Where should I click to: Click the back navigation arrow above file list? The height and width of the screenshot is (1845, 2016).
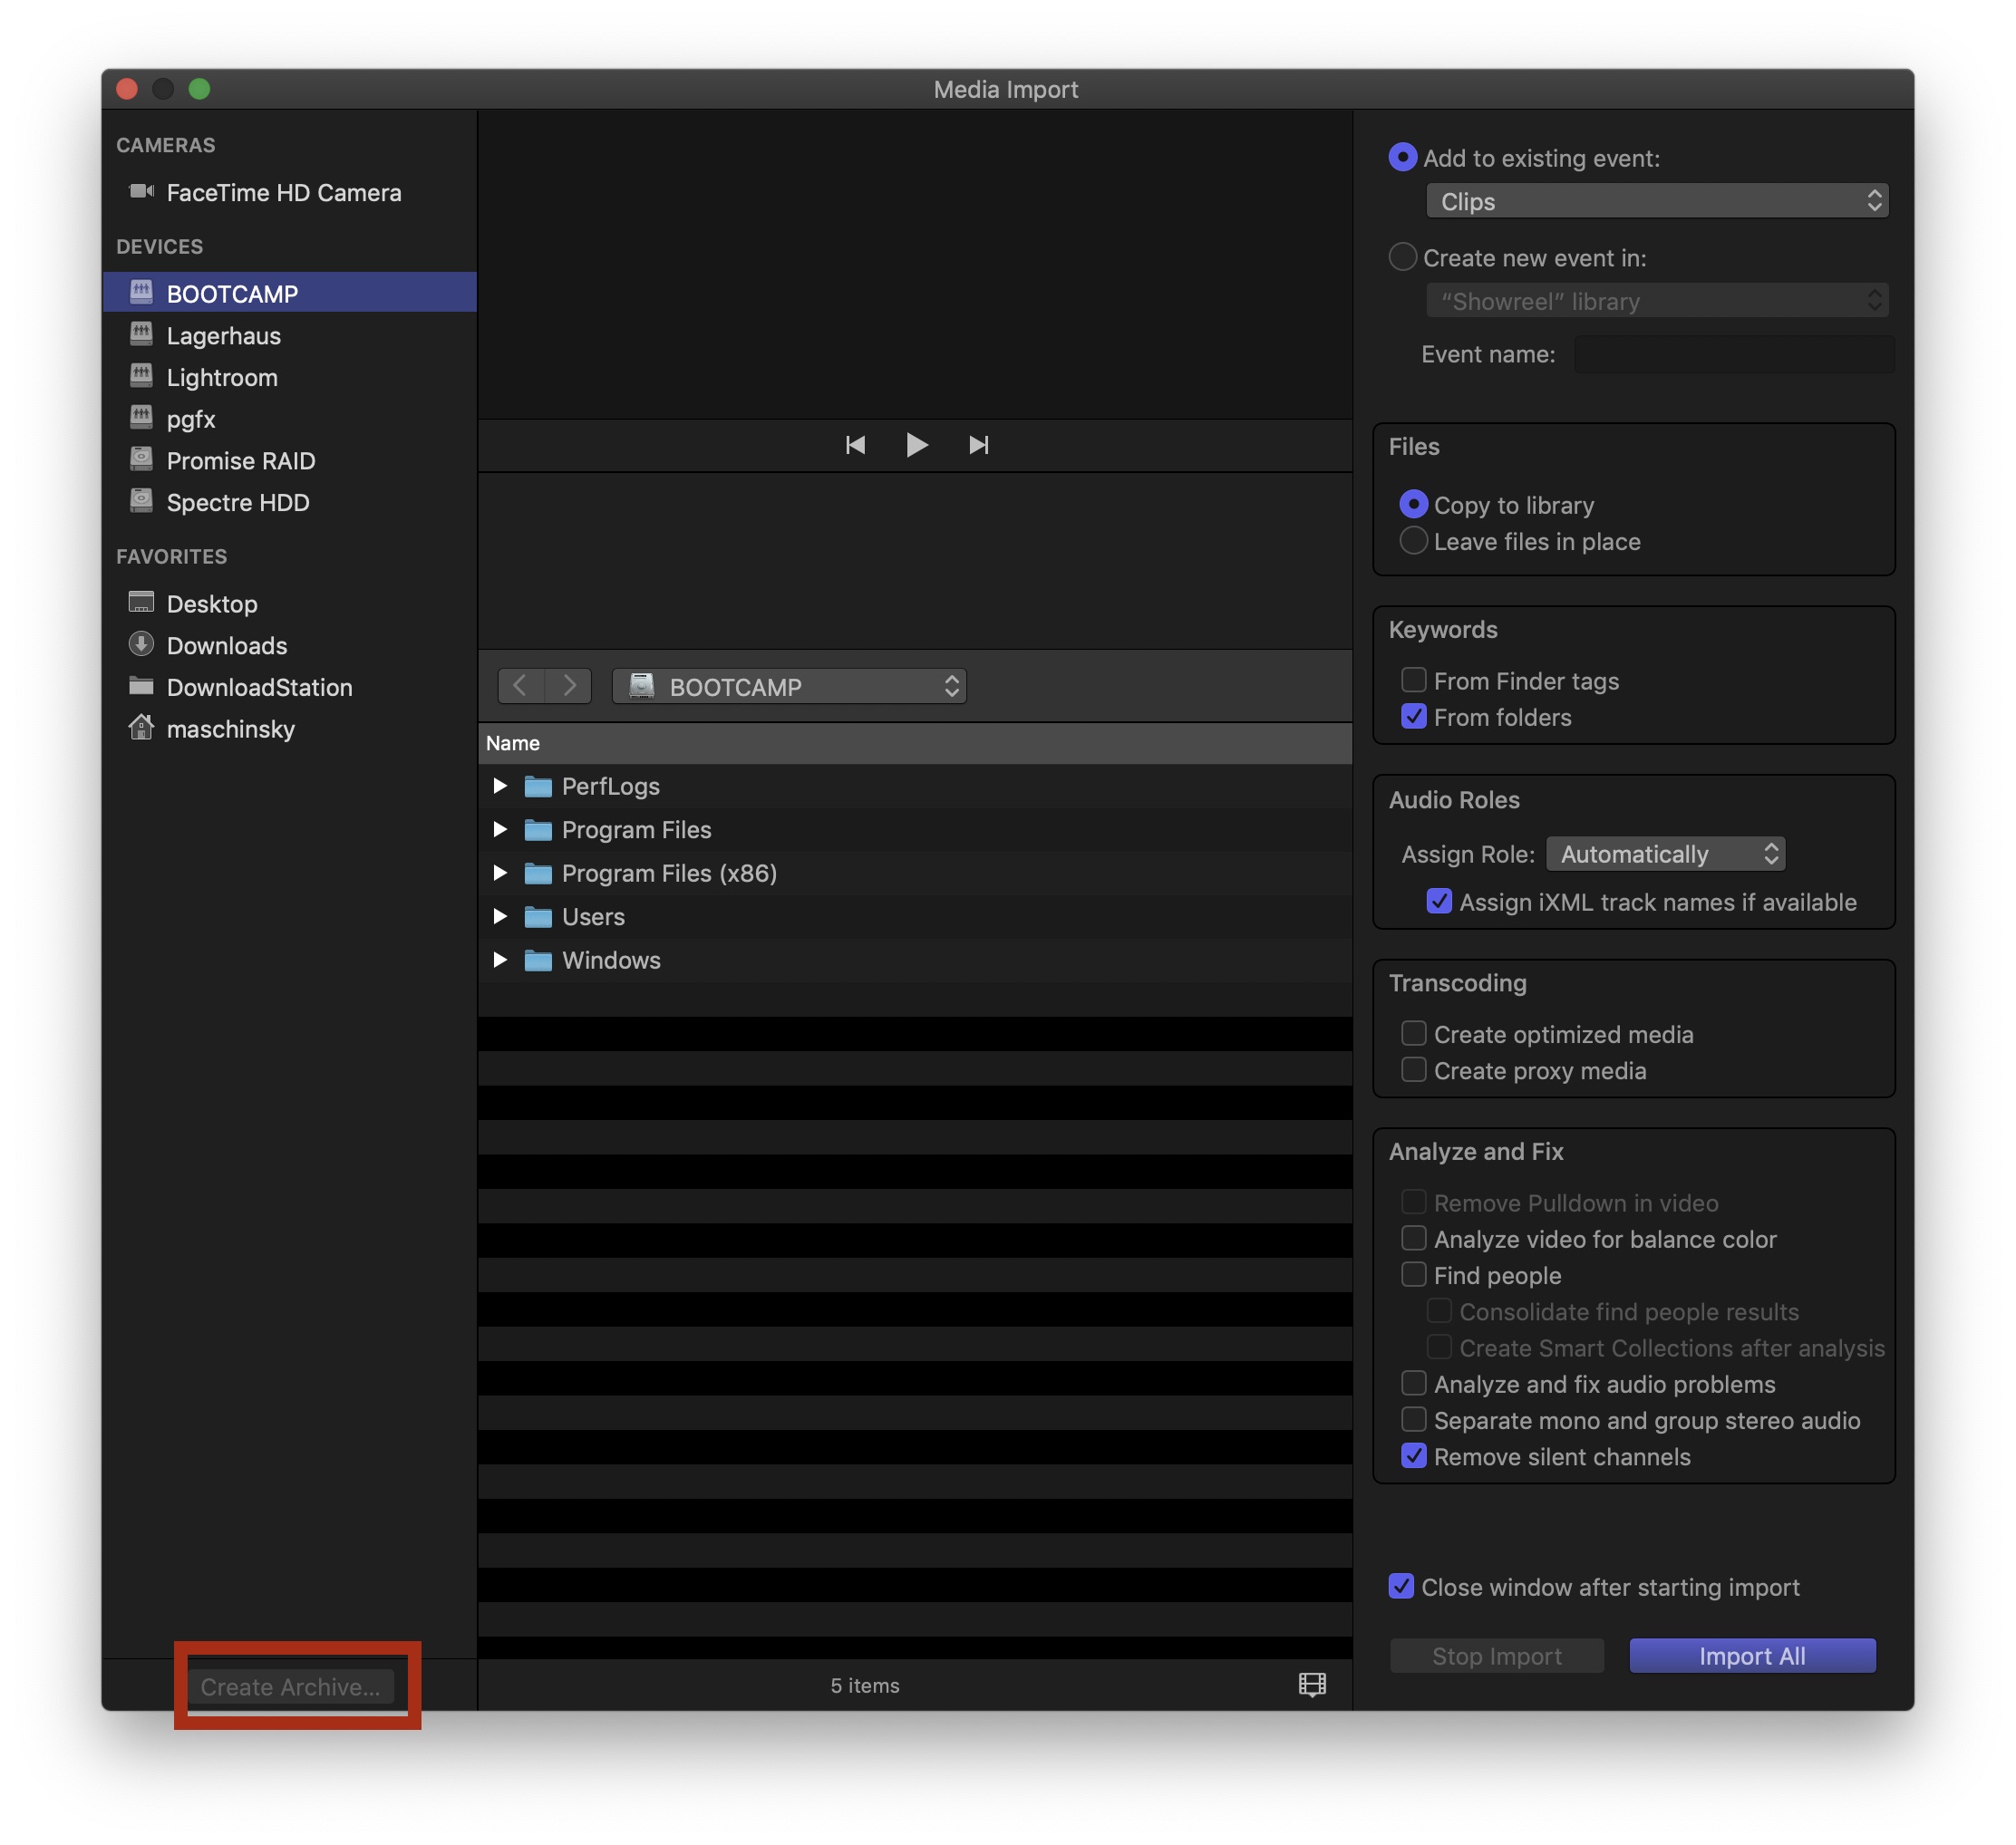pyautogui.click(x=520, y=686)
